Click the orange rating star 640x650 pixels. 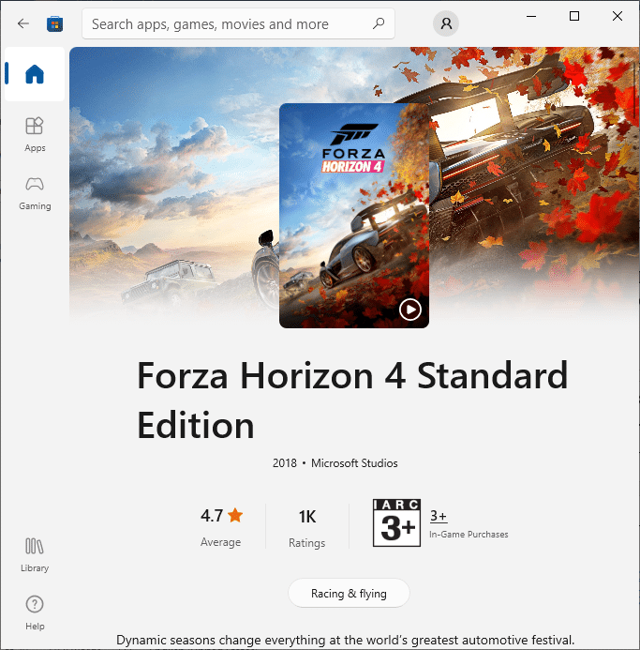pos(235,515)
